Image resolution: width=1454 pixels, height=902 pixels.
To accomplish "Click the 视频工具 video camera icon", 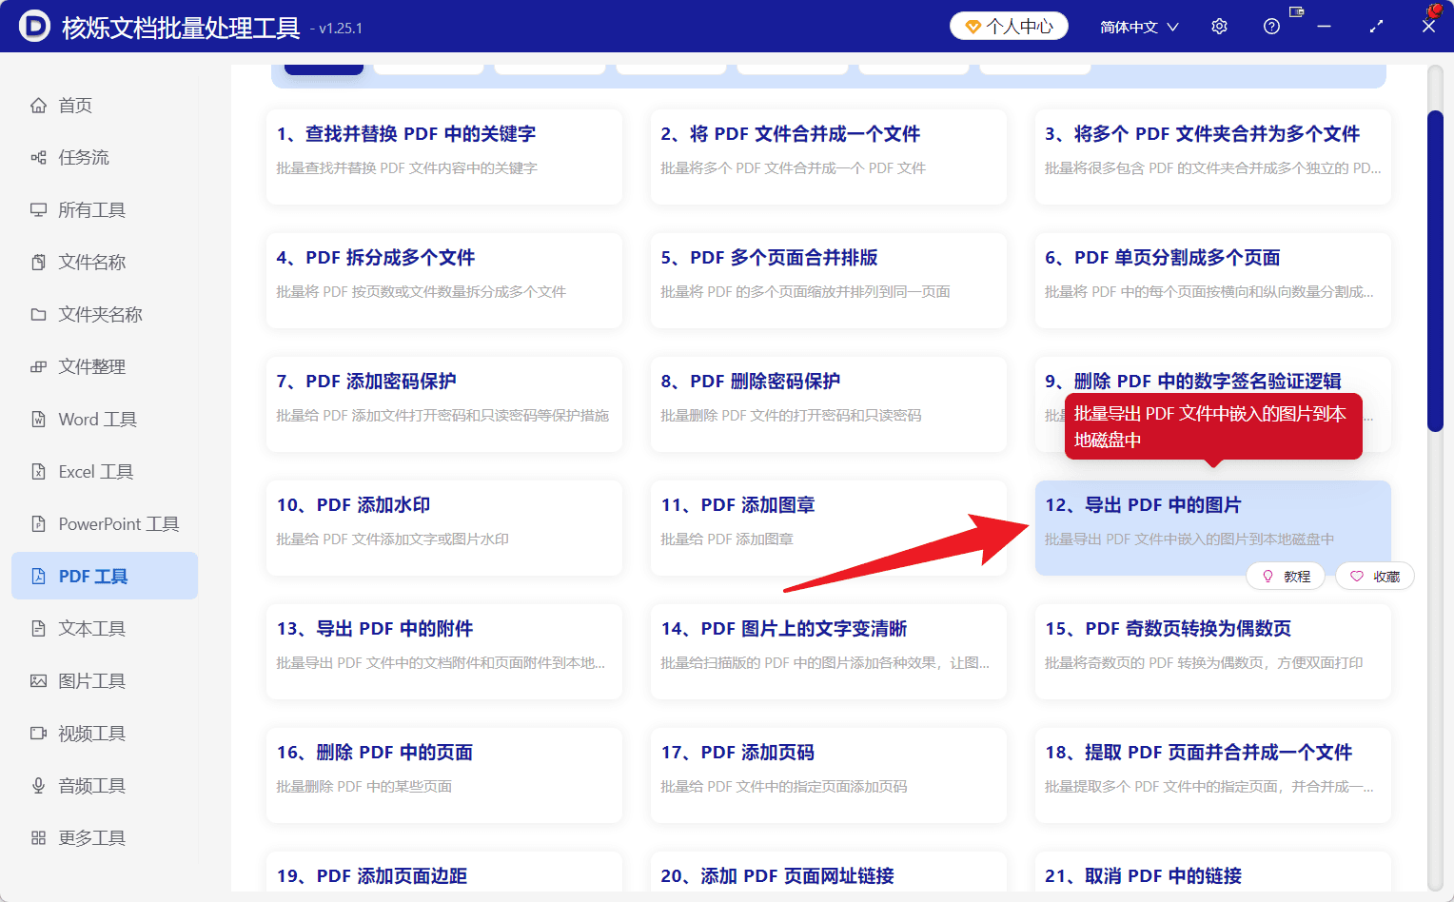I will 38,734.
